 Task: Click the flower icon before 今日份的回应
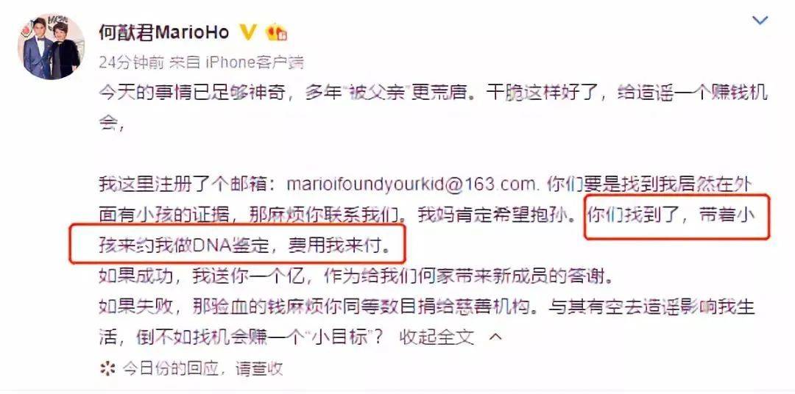[x=107, y=368]
